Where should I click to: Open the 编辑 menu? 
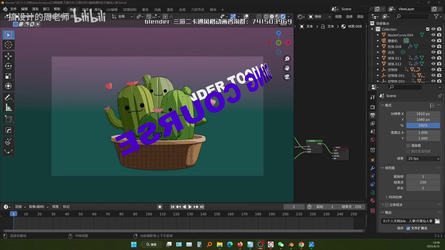24,9
